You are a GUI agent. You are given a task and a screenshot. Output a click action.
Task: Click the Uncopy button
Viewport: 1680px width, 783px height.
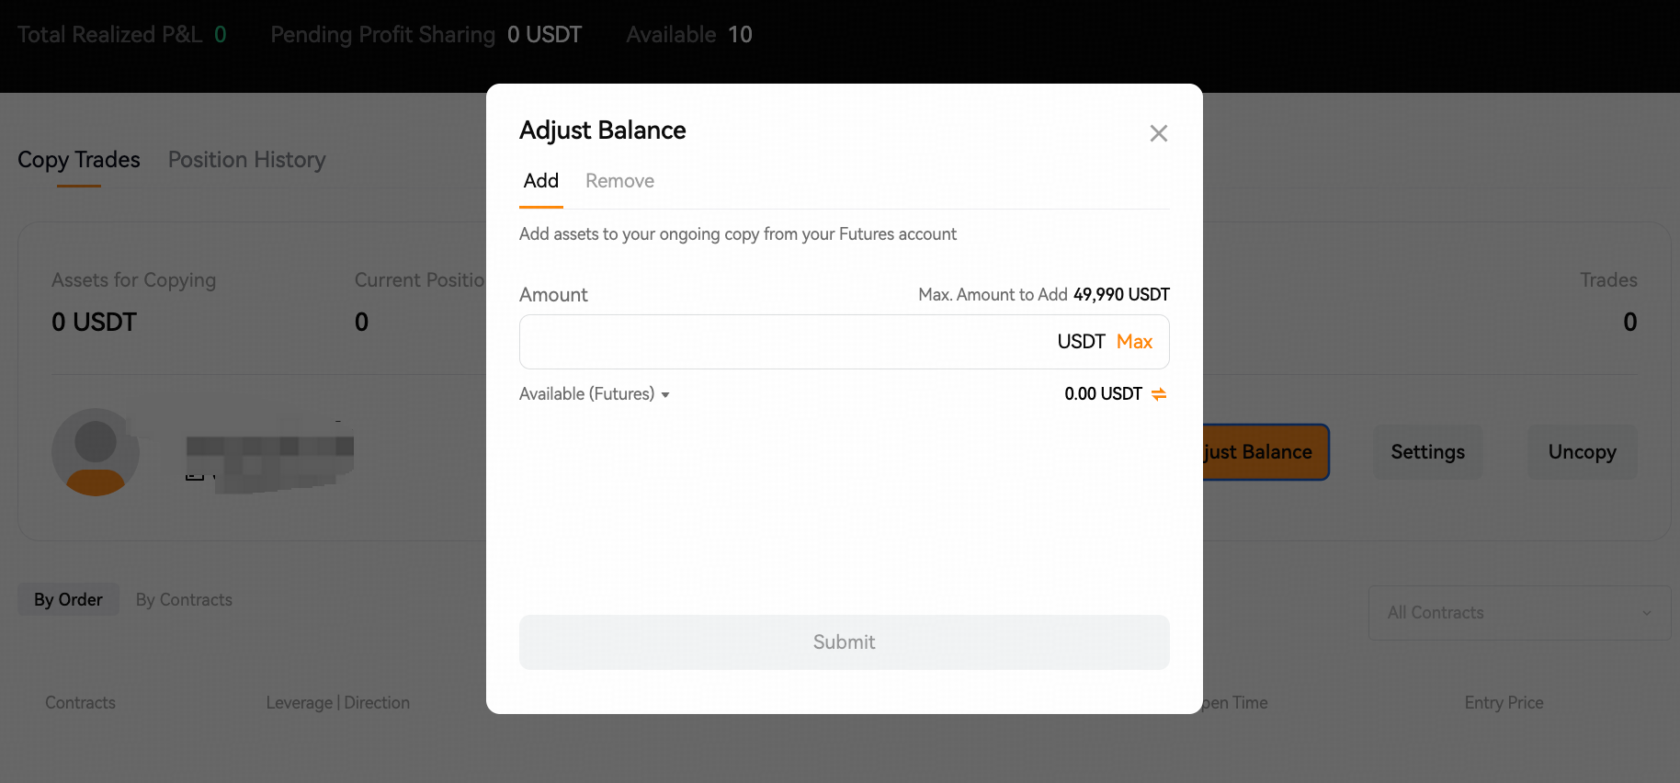(1582, 452)
